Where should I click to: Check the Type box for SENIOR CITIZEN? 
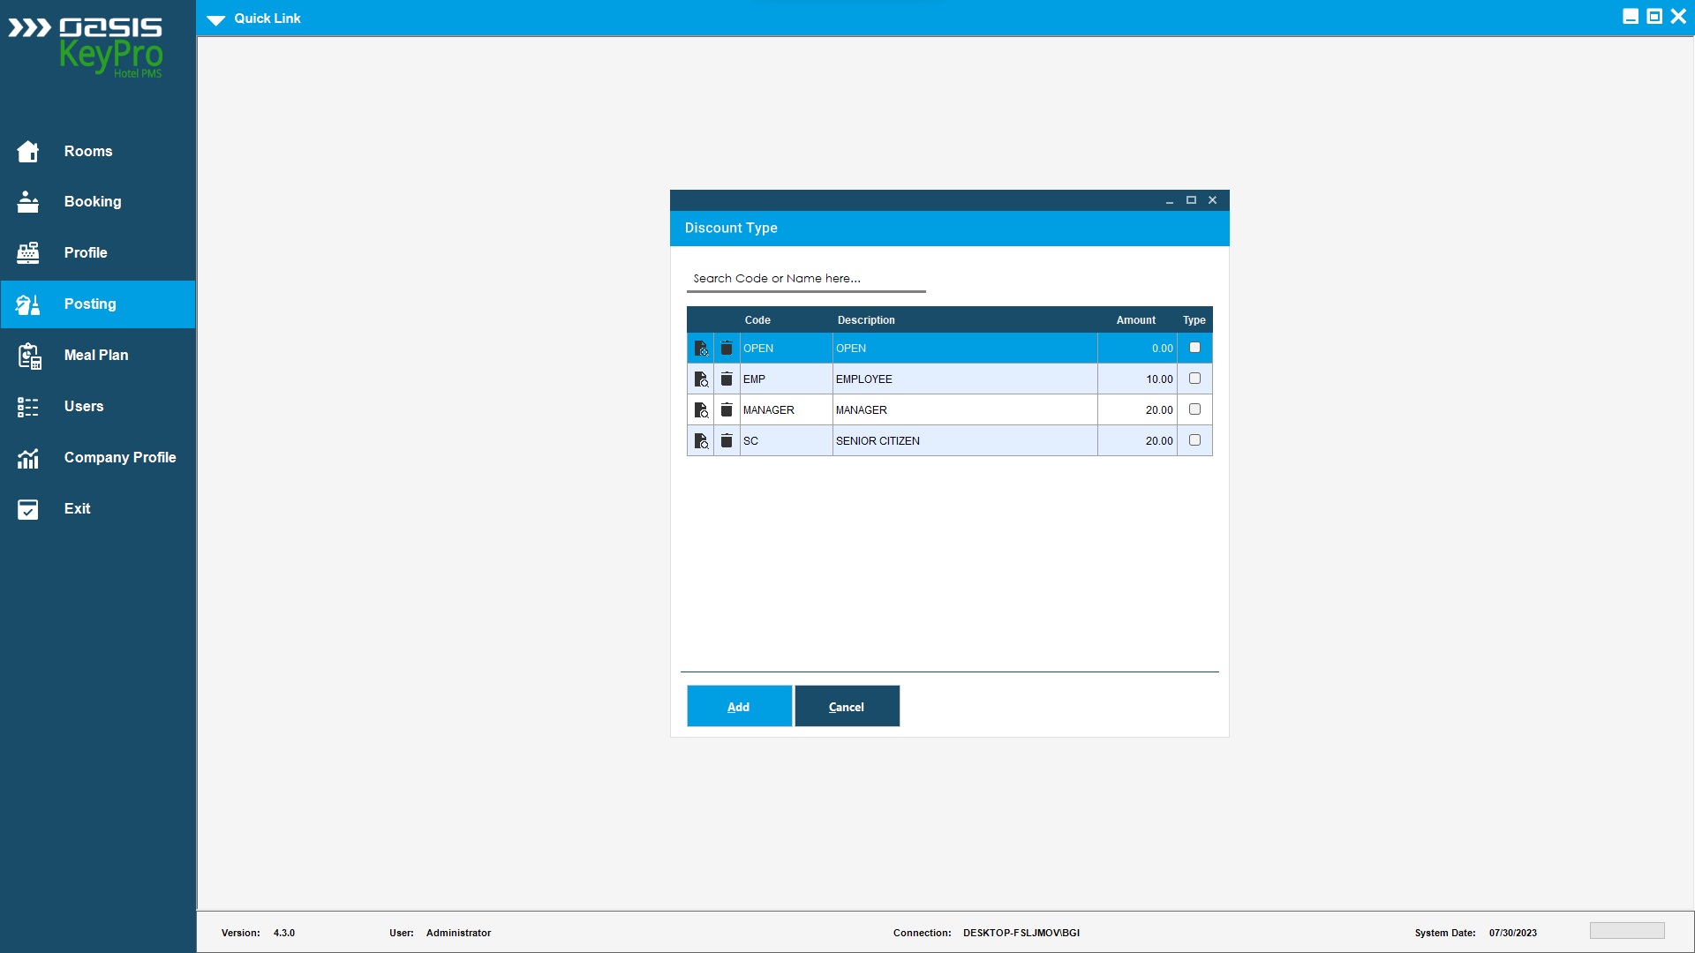tap(1194, 440)
